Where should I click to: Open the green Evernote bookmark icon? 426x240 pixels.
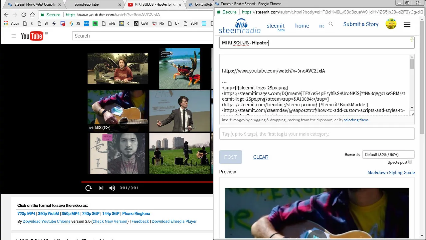[95, 24]
